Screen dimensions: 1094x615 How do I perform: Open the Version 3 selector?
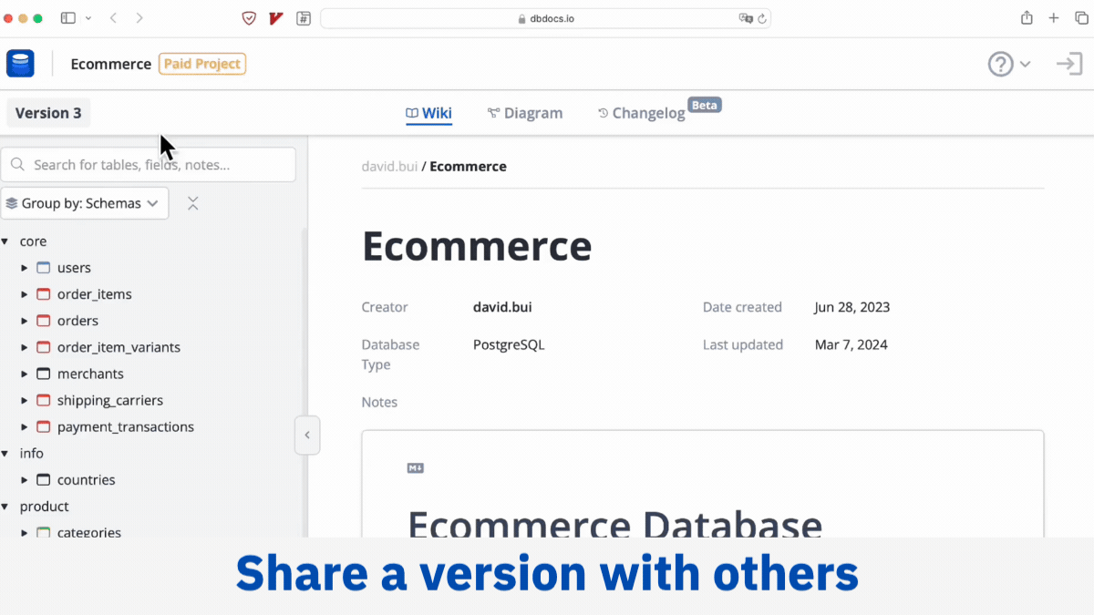coord(48,113)
